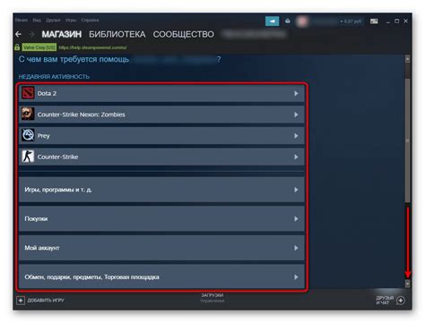Image resolution: width=425 pixels, height=323 pixels.
Task: Click the forward navigation arrow
Action: (31, 34)
